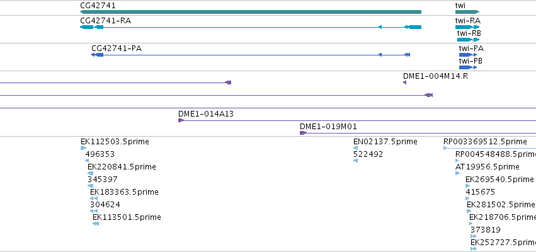The image size is (536, 252).
Task: Click the 415675 feature label
Action: [481, 192]
